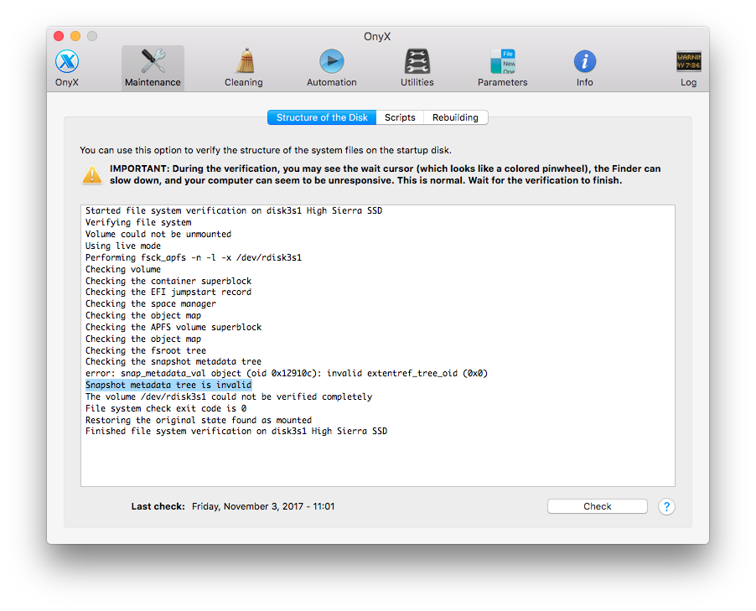The height and width of the screenshot is (611, 756).
Task: Click 'Checking the space manager' line
Action: coord(150,303)
